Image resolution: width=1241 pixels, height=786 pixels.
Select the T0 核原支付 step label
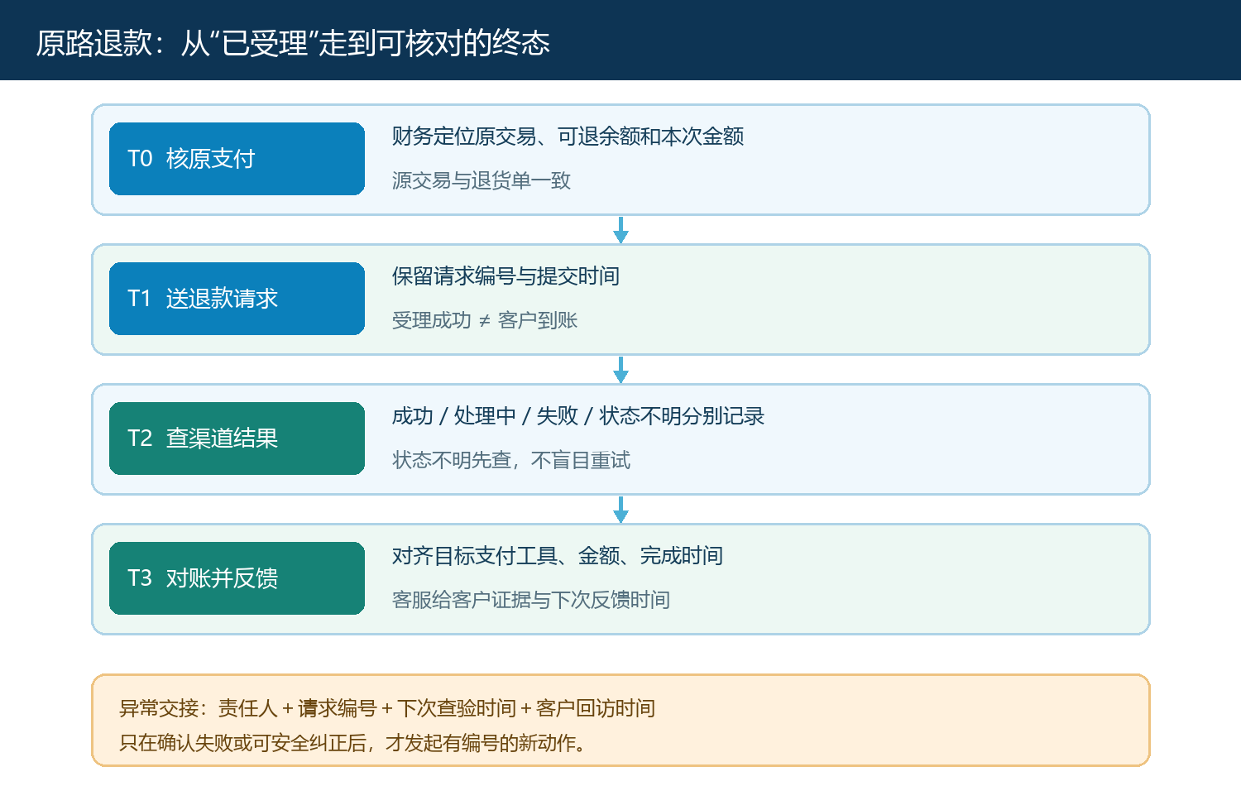point(237,159)
